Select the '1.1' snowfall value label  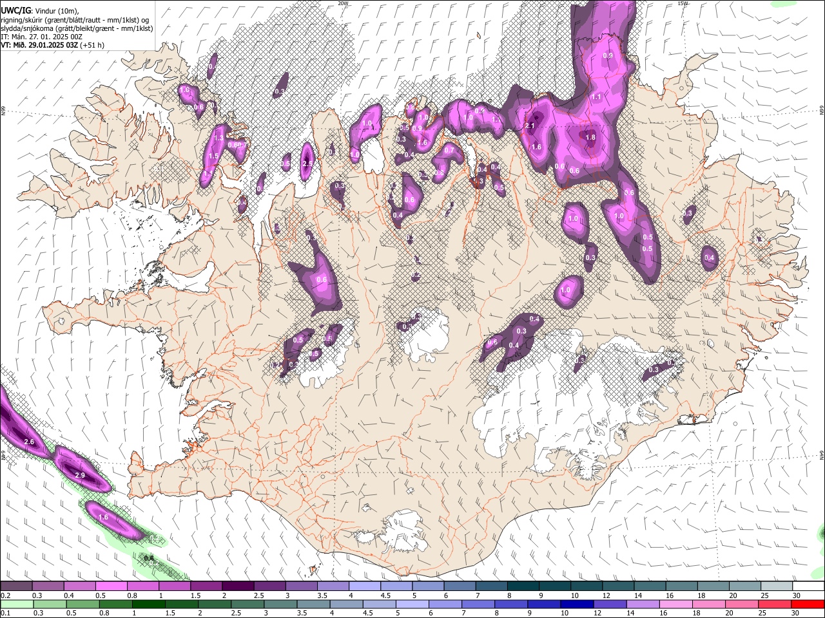pos(596,97)
